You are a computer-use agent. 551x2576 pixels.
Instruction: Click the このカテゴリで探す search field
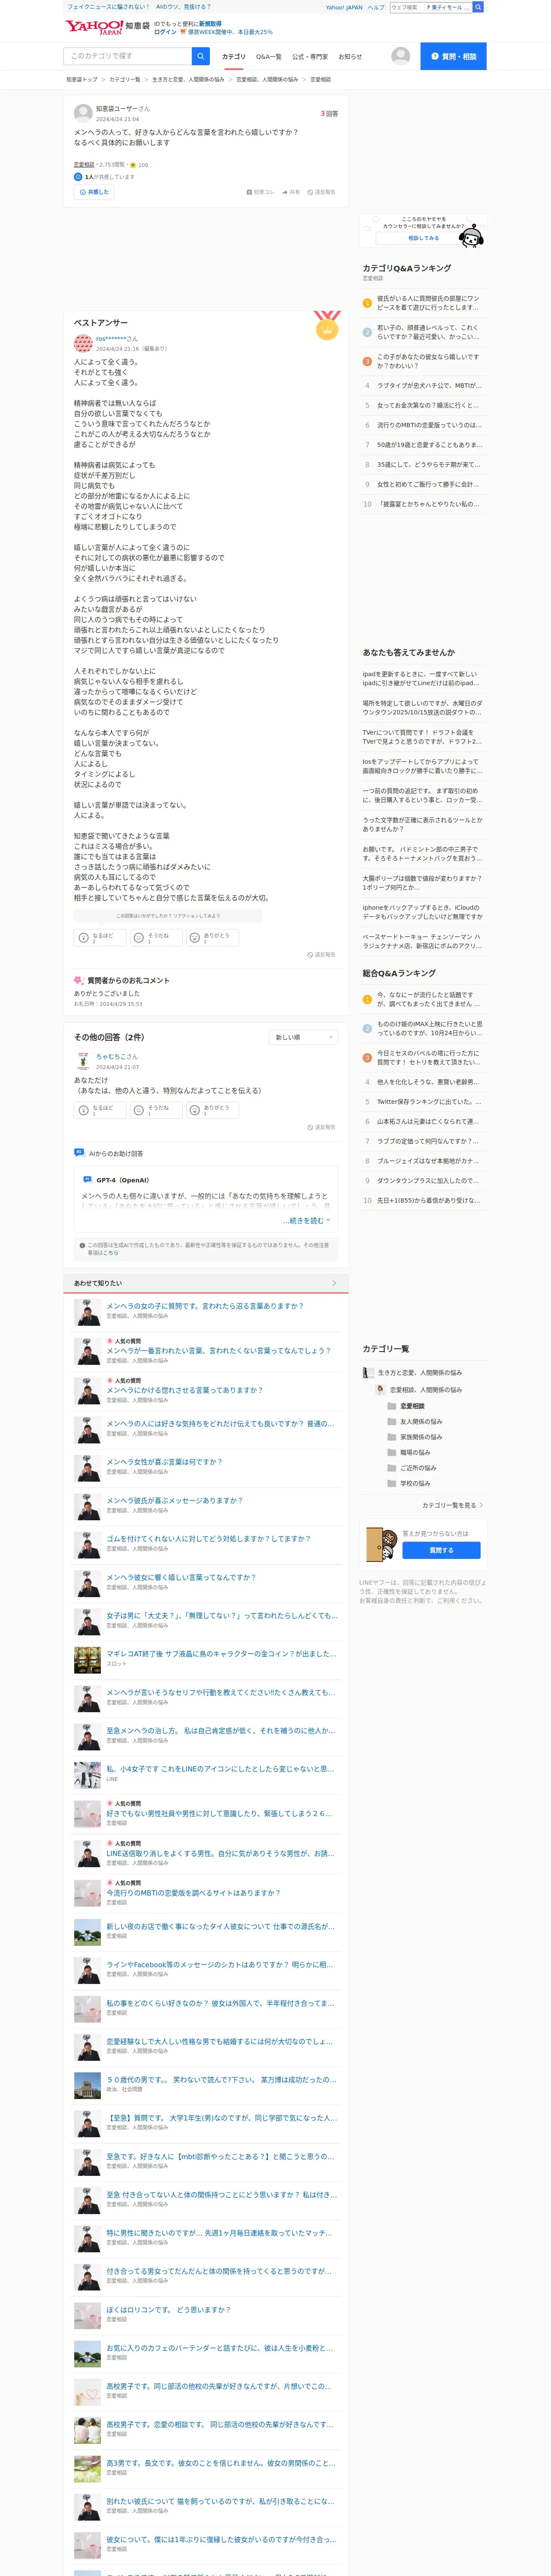128,56
